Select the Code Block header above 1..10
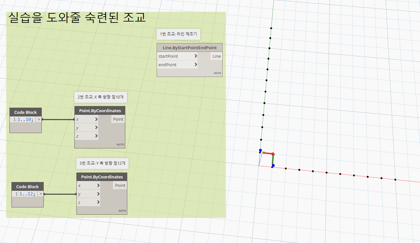The width and height of the screenshot is (420, 243). 25,112
